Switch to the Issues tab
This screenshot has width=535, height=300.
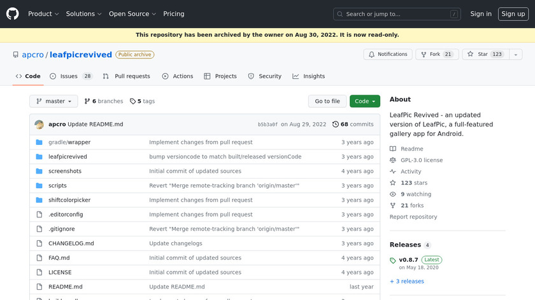(x=69, y=76)
